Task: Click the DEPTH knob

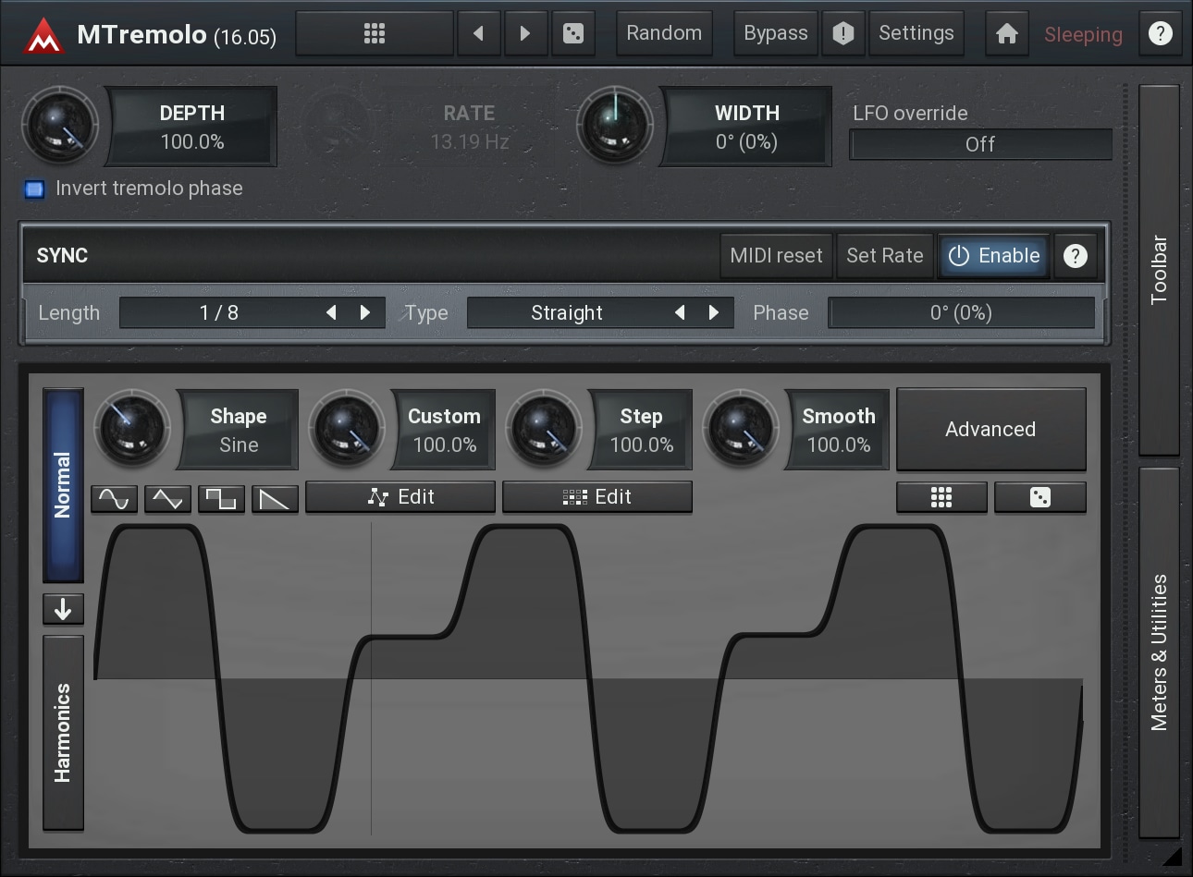Action: [x=60, y=127]
